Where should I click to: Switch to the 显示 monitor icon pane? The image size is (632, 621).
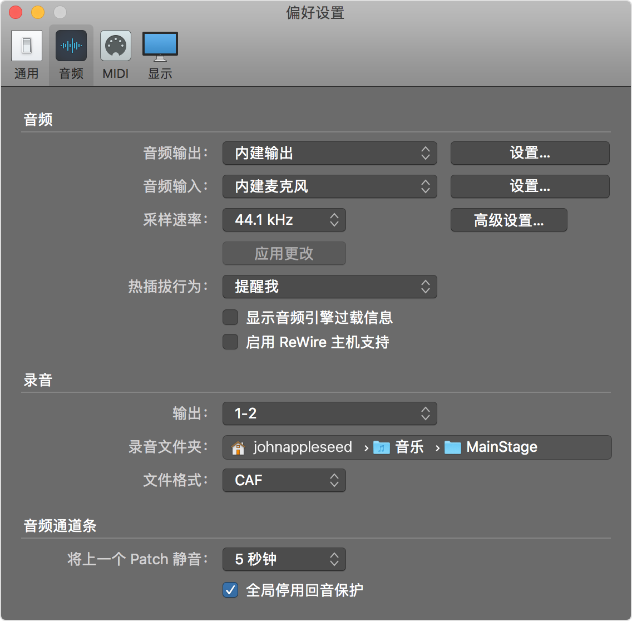pos(160,46)
